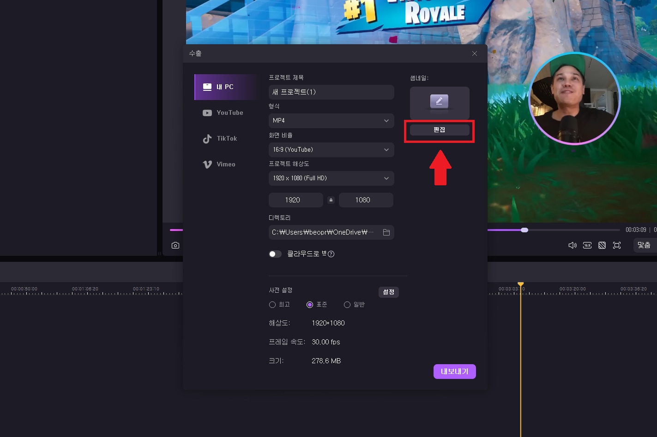Screen dimensions: 657x437
Task: Click the 1080 height field
Action: coord(366,200)
